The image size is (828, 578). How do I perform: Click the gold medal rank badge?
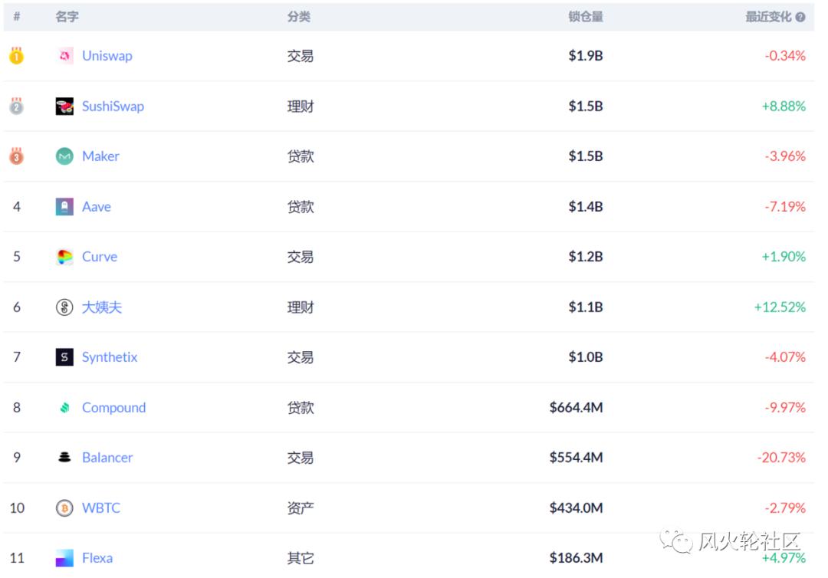16,56
